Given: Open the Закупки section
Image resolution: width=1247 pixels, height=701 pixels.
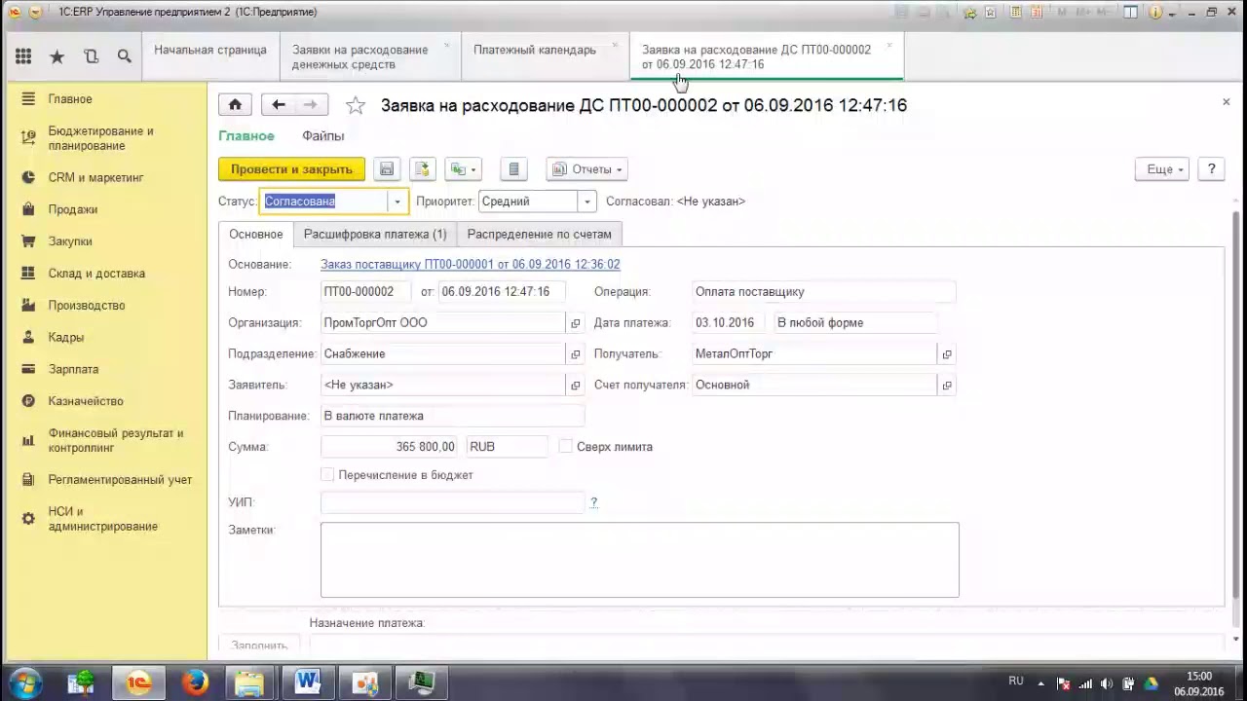Looking at the screenshot, I should (70, 241).
